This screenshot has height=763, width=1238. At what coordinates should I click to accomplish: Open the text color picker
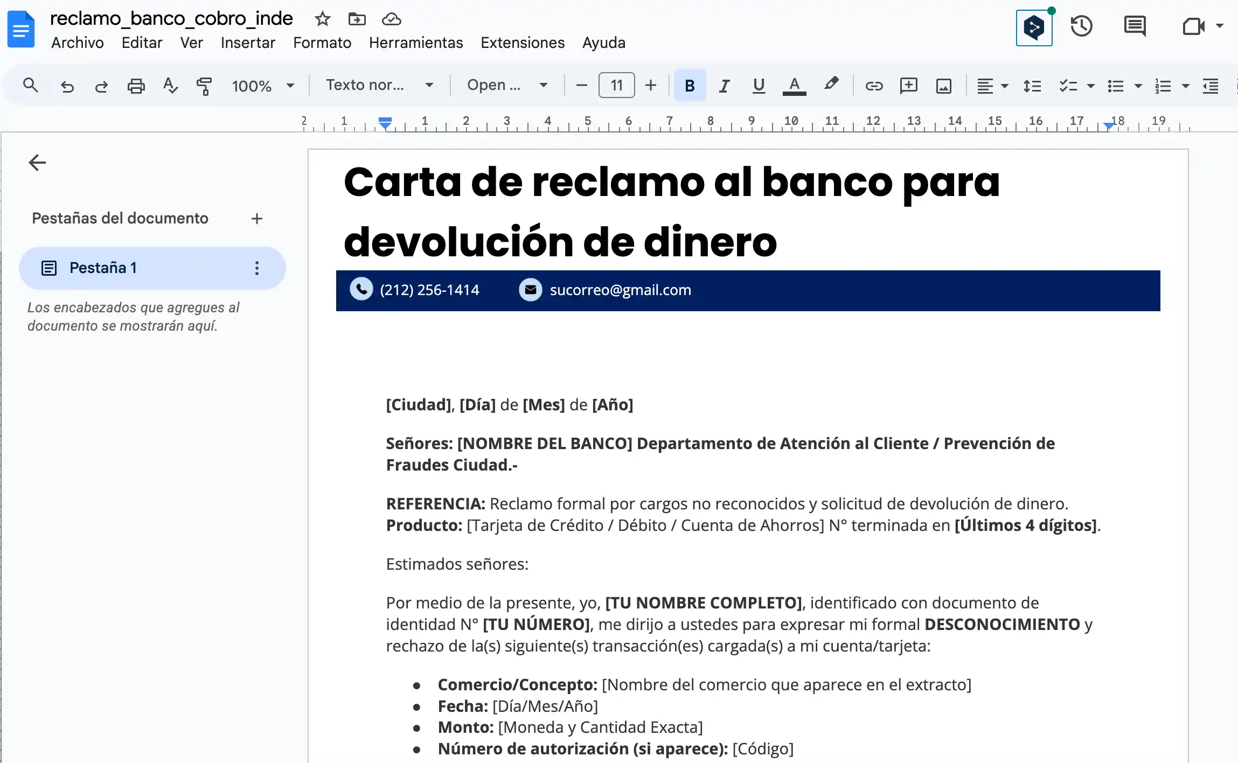coord(795,85)
